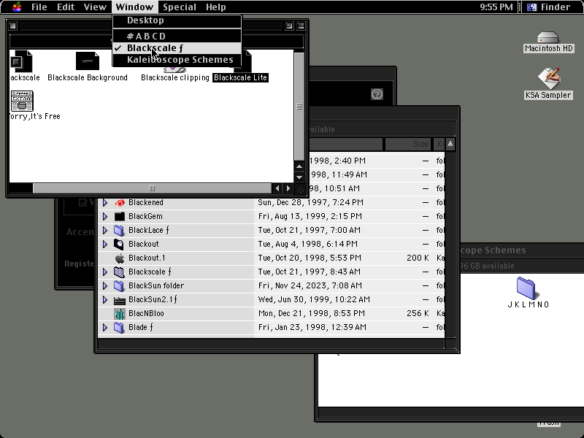
Task: Click the Blade ƒ folder icon
Action: point(119,327)
